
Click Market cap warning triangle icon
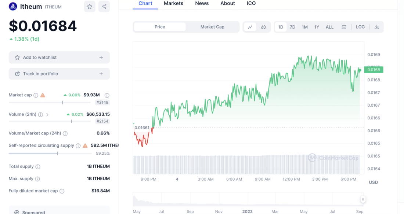click(43, 95)
